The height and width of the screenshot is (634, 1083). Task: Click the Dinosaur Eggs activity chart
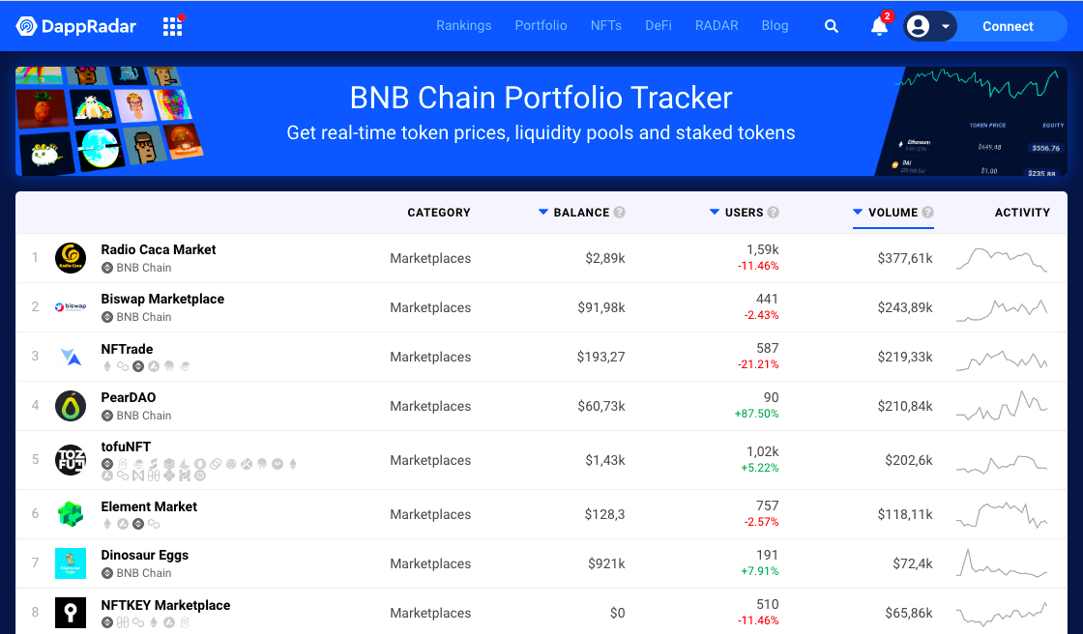point(1002,562)
